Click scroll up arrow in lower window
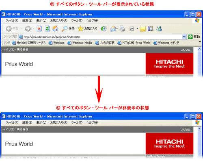 [x=199, y=129]
